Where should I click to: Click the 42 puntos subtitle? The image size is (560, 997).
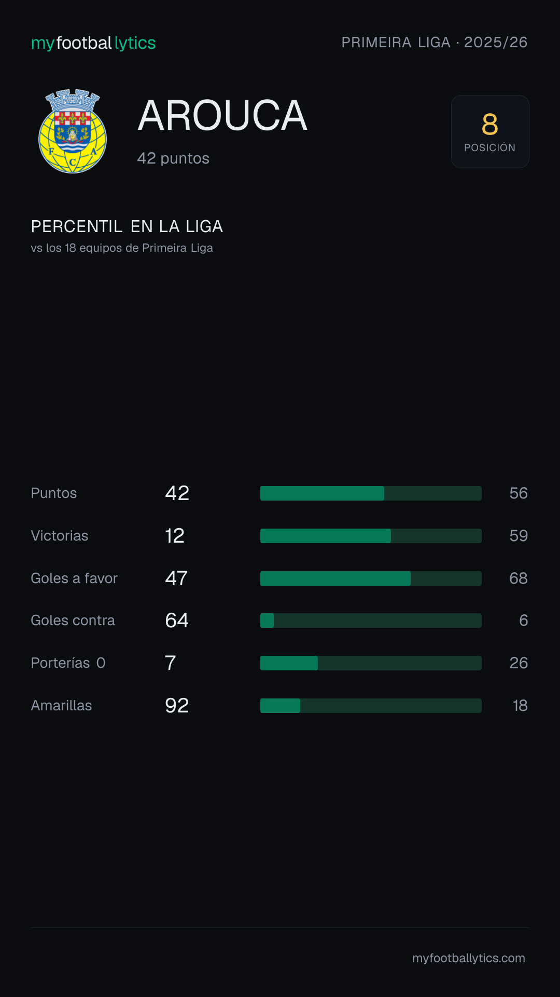(173, 158)
